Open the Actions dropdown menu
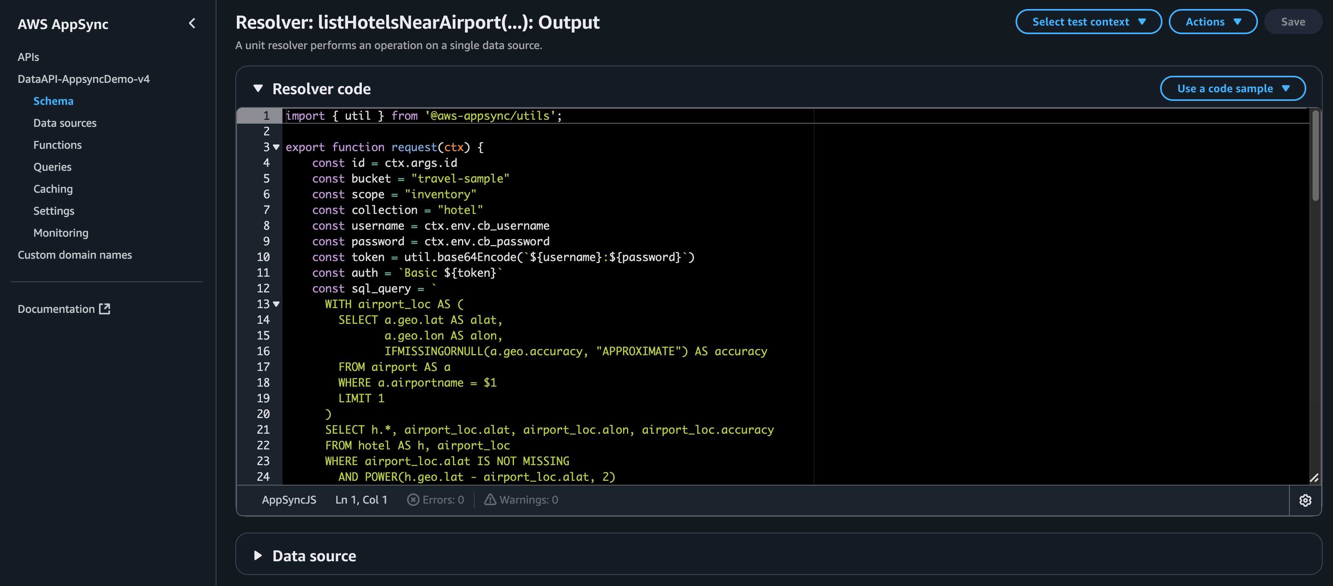Image resolution: width=1333 pixels, height=586 pixels. click(1212, 22)
